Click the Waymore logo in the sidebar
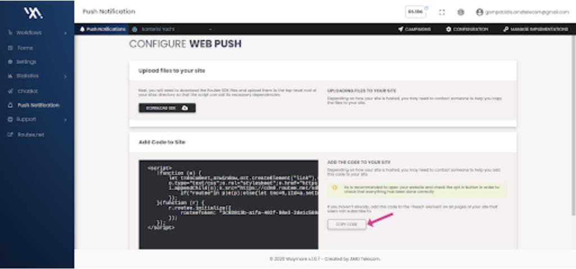Image resolution: width=576 pixels, height=269 pixels. point(33,14)
